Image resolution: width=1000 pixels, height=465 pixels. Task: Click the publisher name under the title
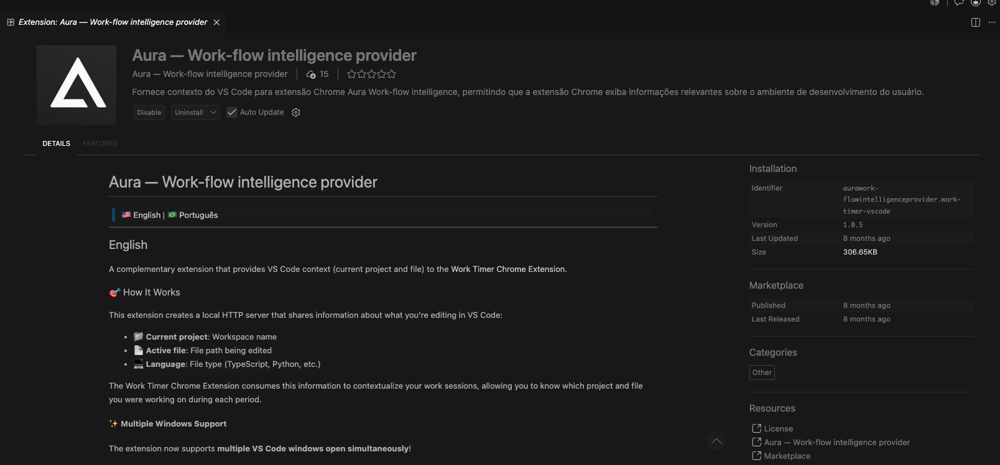tap(210, 74)
